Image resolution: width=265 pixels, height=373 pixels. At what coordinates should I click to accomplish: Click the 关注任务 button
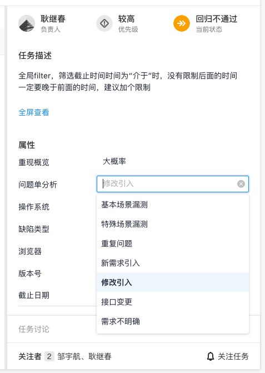coord(228,356)
